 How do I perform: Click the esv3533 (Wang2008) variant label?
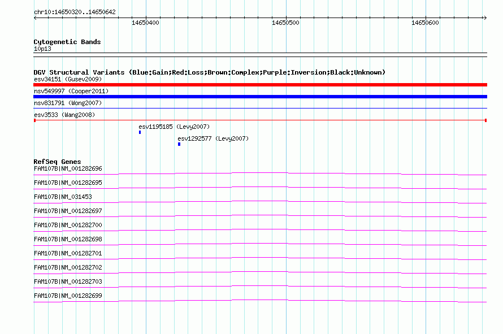pyautogui.click(x=64, y=115)
